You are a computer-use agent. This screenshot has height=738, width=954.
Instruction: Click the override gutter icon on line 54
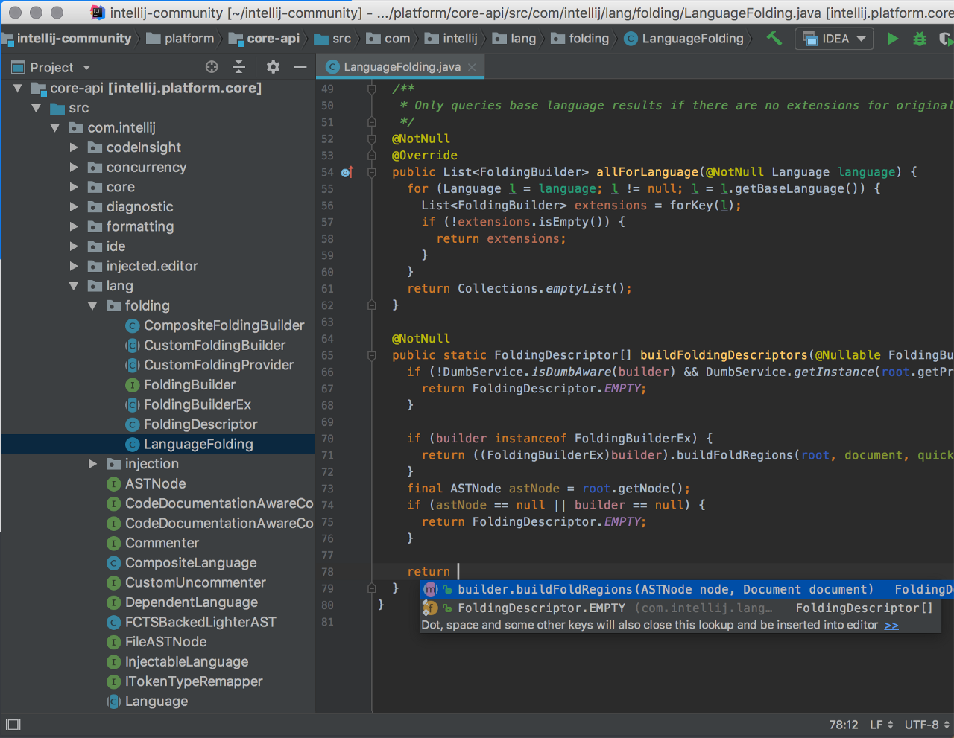pyautogui.click(x=347, y=172)
